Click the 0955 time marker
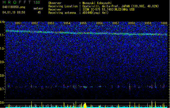Image resolution: width=170 pixels, height=108 pixels. (83, 23)
